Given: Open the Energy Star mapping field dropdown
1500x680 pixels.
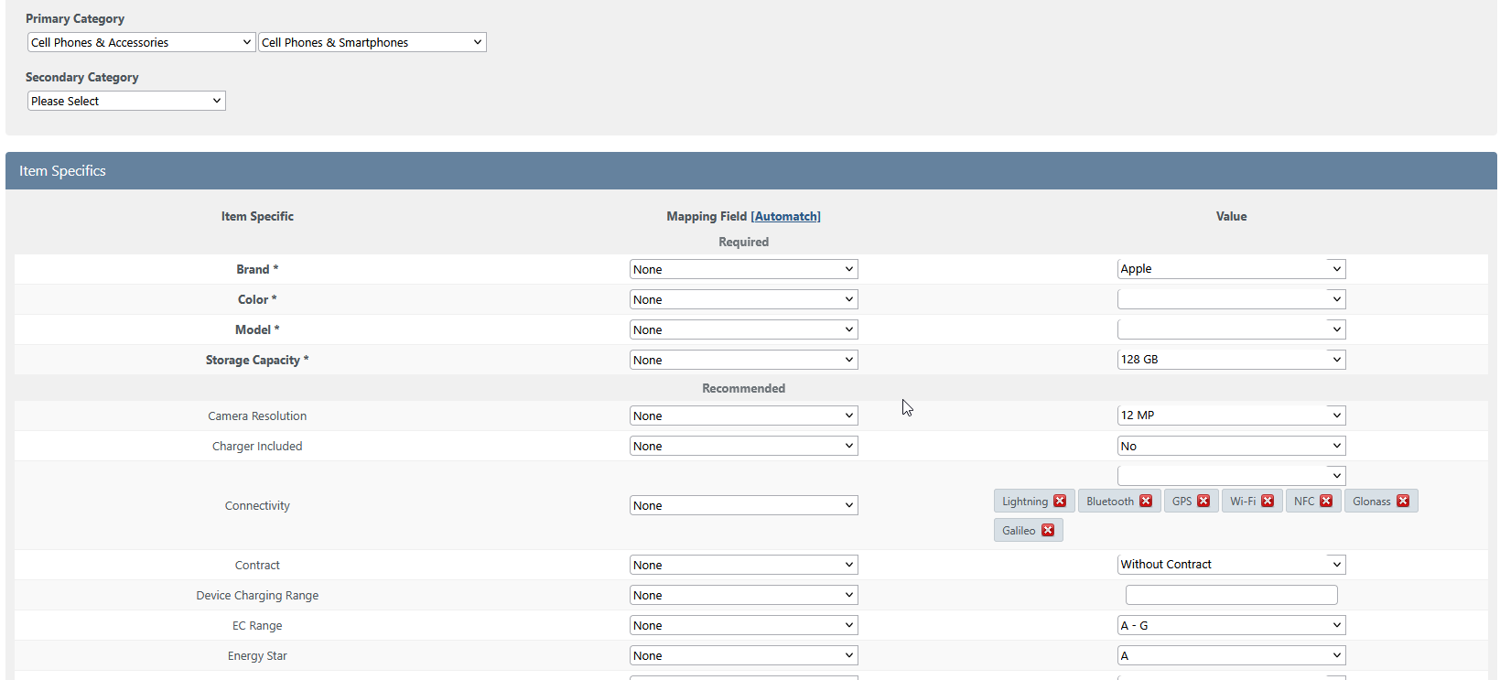Looking at the screenshot, I should pyautogui.click(x=743, y=655).
